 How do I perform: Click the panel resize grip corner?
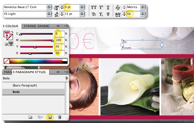tap(68, 118)
